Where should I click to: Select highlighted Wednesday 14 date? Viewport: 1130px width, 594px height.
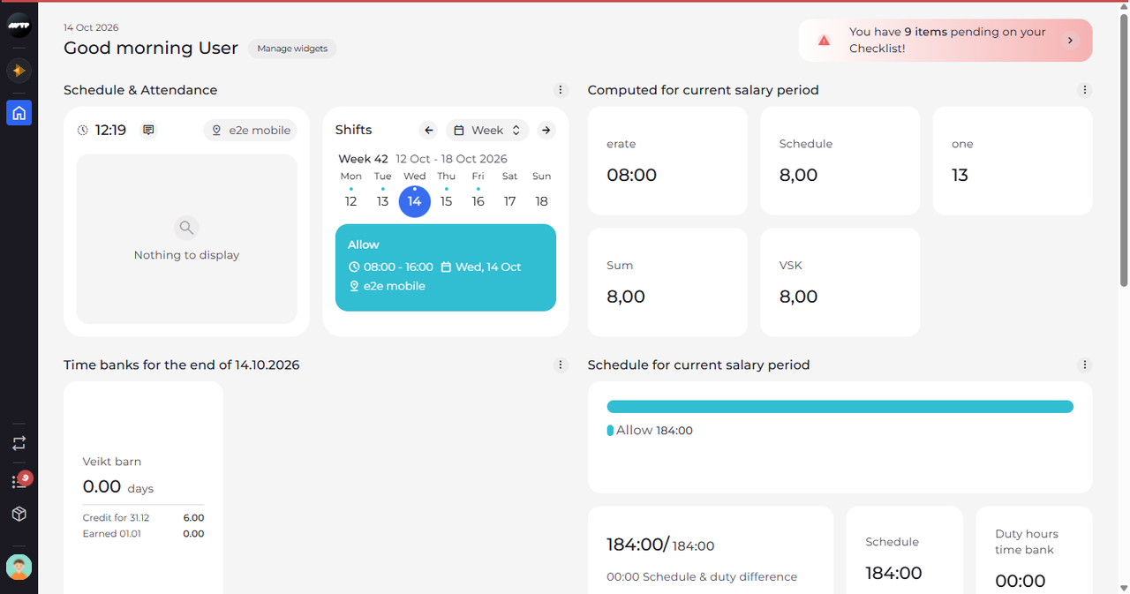[414, 201]
